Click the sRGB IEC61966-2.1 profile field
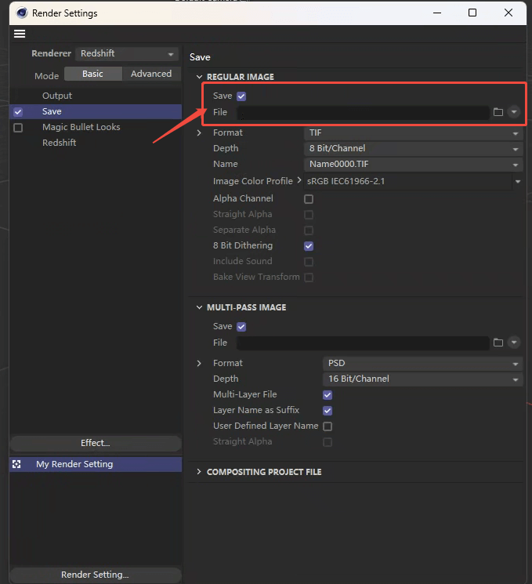Image resolution: width=532 pixels, height=584 pixels. pyautogui.click(x=408, y=181)
